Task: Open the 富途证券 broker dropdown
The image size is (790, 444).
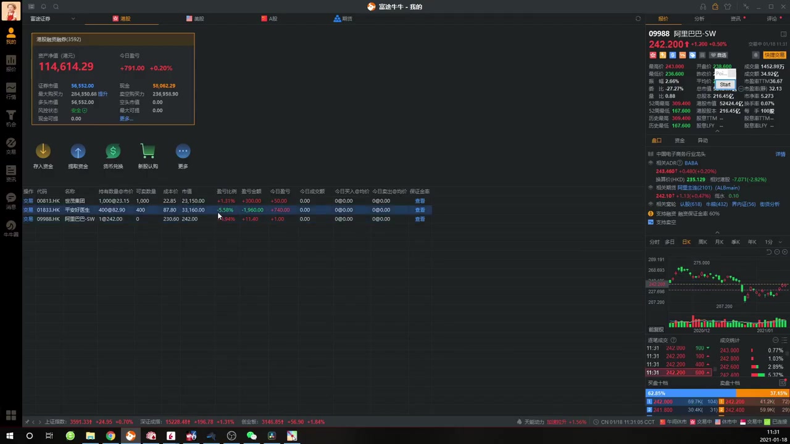Action: pos(52,18)
